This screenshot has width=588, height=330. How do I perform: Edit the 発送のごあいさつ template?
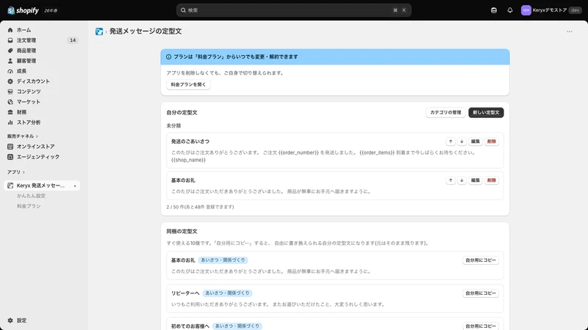[475, 142]
